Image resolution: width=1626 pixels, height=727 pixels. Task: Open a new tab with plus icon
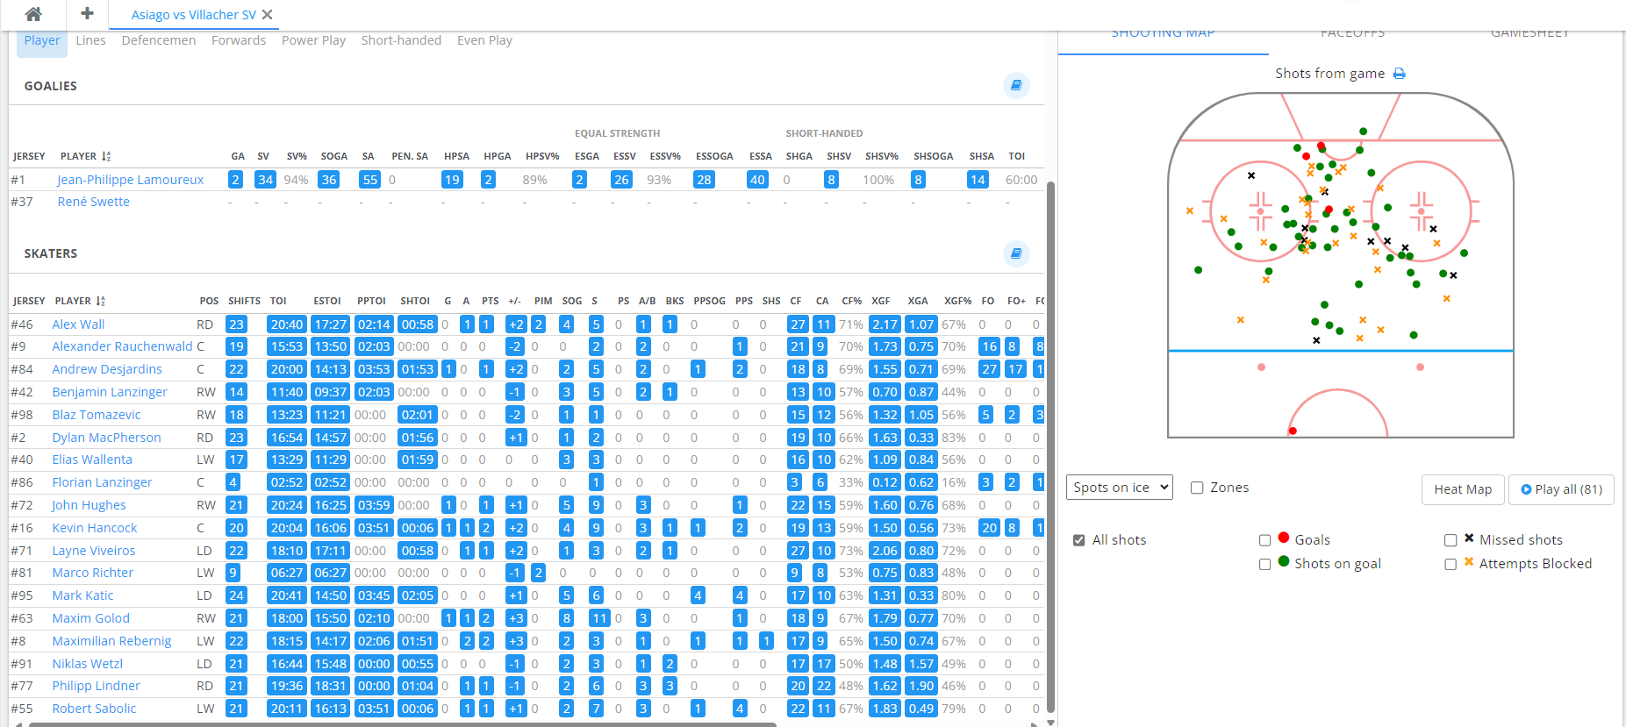coord(87,14)
